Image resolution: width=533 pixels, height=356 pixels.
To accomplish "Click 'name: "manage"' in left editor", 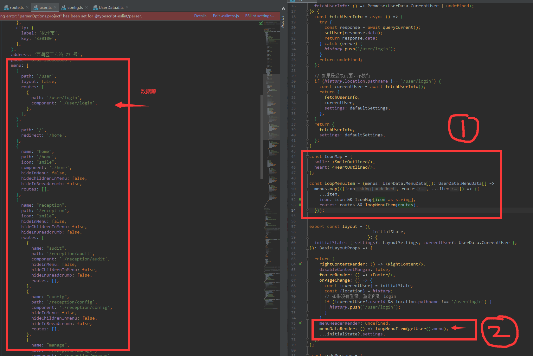I will [x=49, y=345].
